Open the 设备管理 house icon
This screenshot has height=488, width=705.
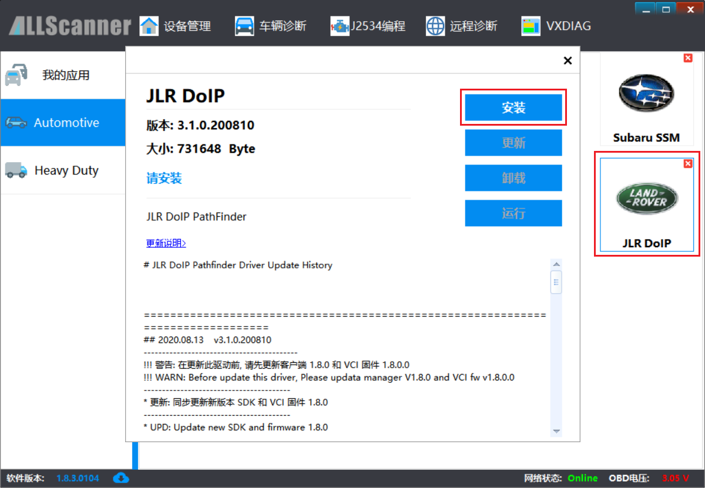tap(149, 26)
